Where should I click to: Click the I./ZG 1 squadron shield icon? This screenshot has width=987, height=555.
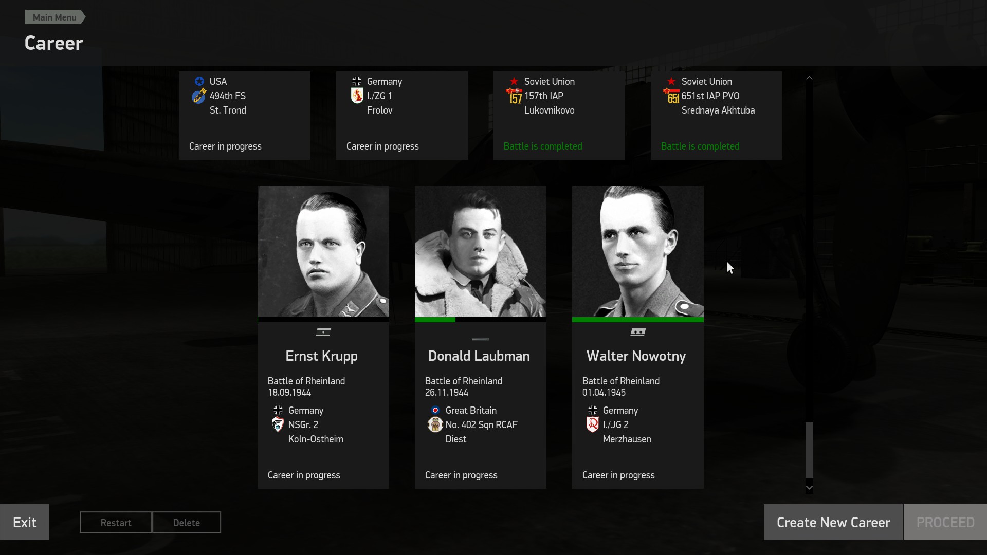(x=357, y=96)
